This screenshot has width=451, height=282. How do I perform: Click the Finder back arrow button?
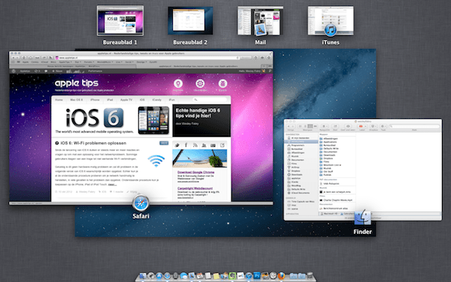coord(289,126)
